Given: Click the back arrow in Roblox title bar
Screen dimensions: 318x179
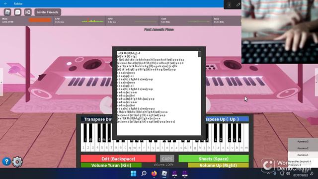Looking at the screenshot, I should coord(5,3).
